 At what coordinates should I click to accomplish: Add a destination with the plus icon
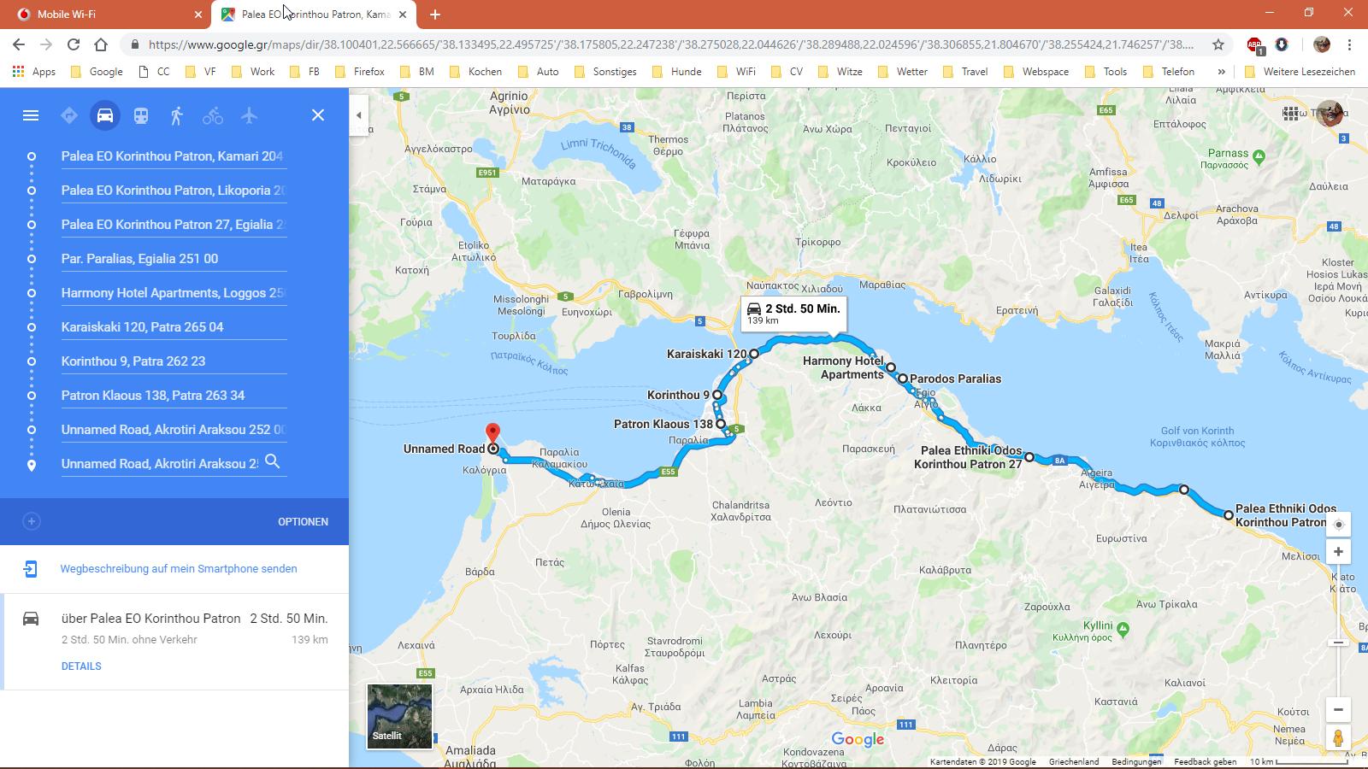(32, 521)
